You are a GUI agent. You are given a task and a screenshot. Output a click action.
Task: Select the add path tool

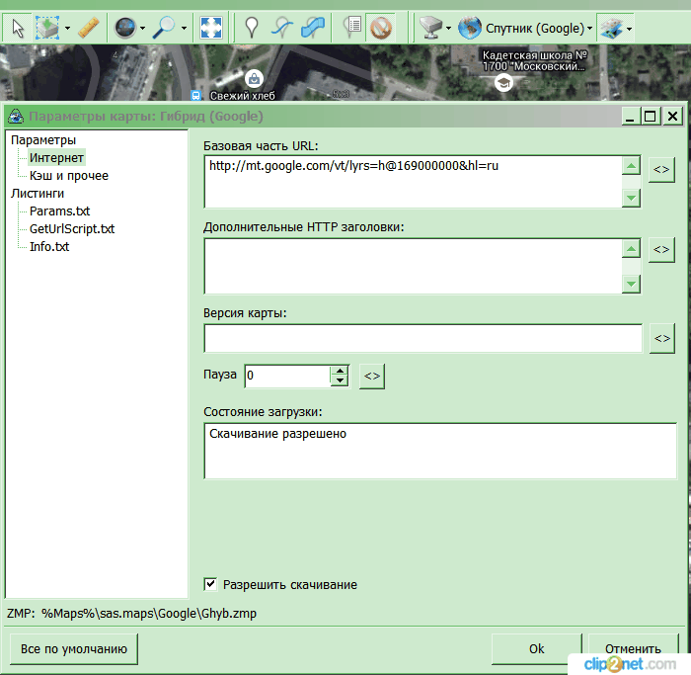282,27
